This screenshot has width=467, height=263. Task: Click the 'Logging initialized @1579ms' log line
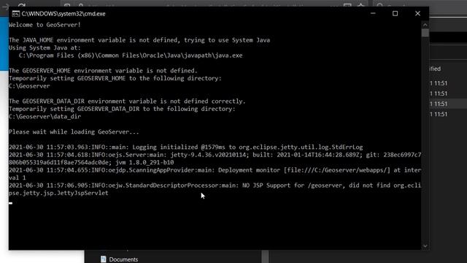pos(186,147)
